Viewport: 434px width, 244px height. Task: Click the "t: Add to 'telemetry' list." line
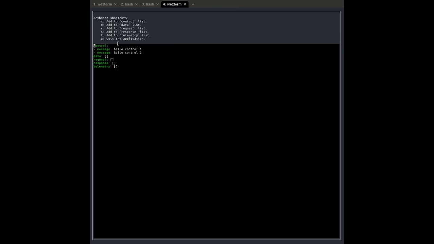click(x=126, y=35)
